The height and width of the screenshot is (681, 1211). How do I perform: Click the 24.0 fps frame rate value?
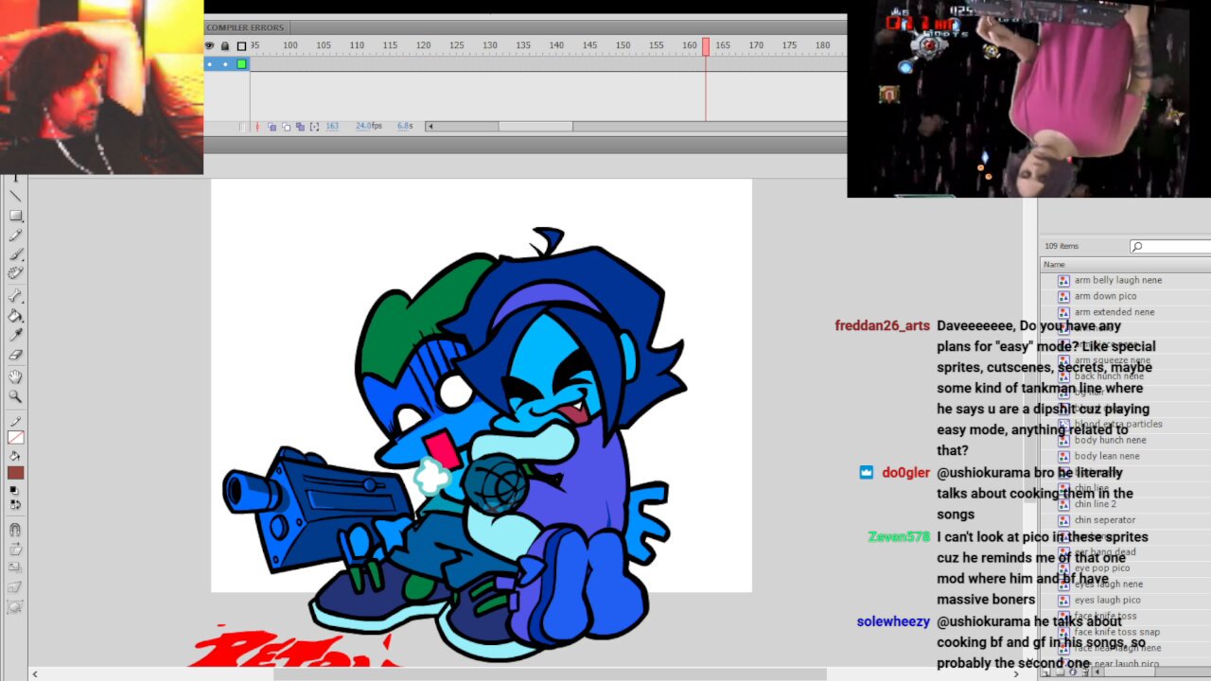coord(368,126)
